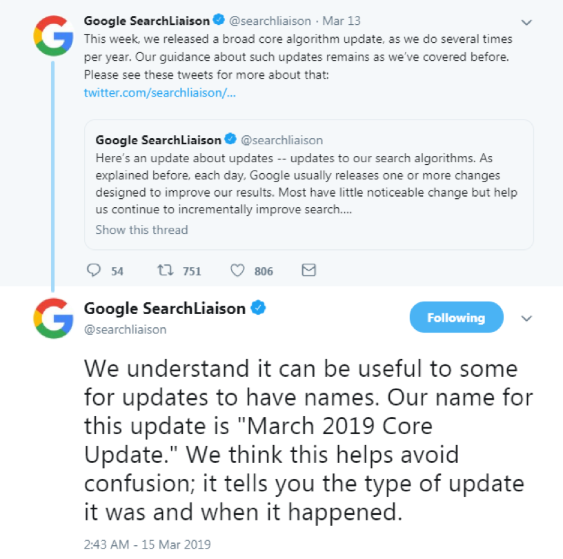Click the Google logo avatar on bottom tweet
The height and width of the screenshot is (559, 563).
click(x=54, y=318)
